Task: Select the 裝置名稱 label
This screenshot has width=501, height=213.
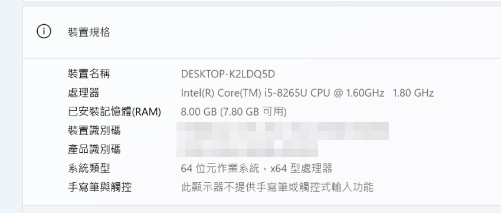Action: [x=89, y=74]
